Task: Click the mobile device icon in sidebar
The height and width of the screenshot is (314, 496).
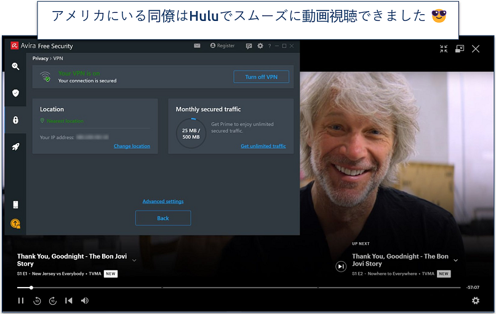Action: (15, 205)
